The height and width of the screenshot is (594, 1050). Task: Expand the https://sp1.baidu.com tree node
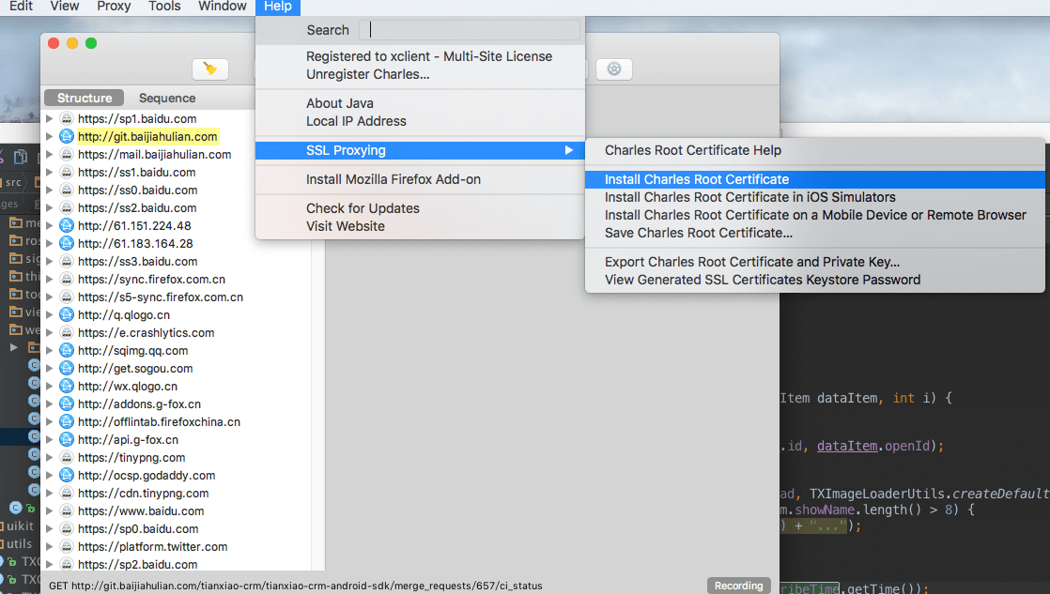pyautogui.click(x=49, y=118)
